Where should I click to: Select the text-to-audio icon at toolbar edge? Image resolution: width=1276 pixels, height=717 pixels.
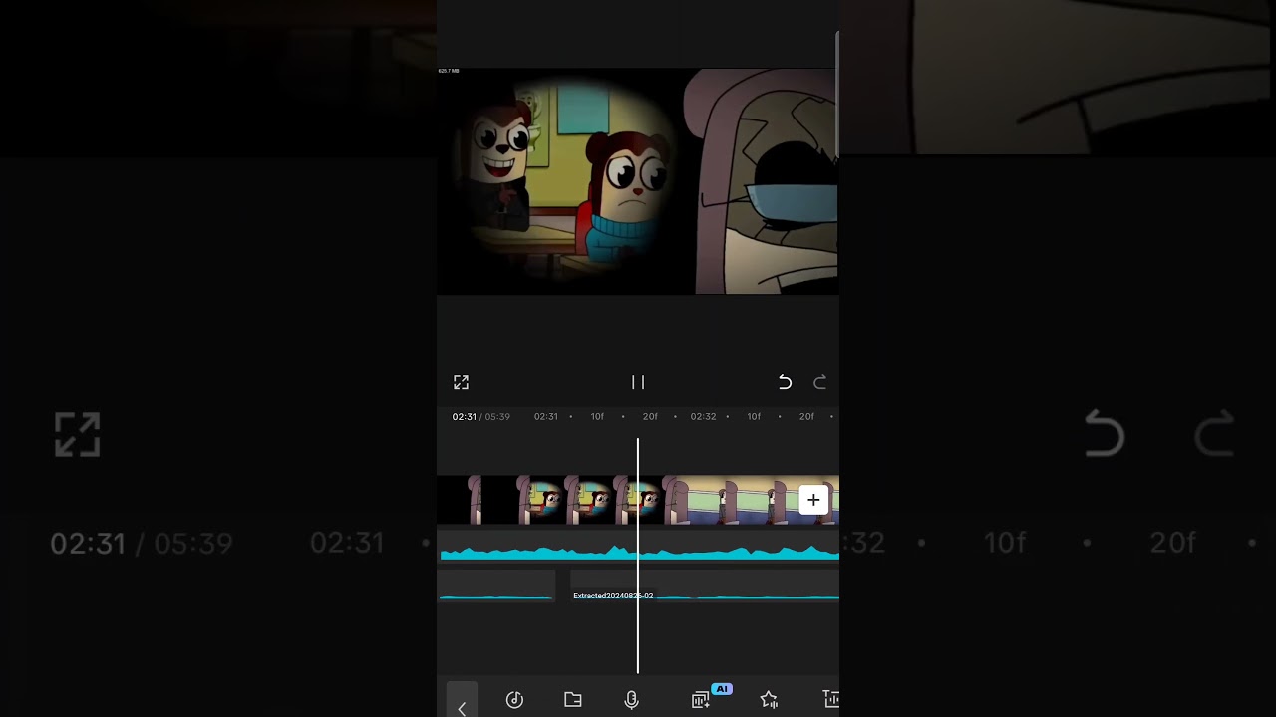(x=830, y=700)
